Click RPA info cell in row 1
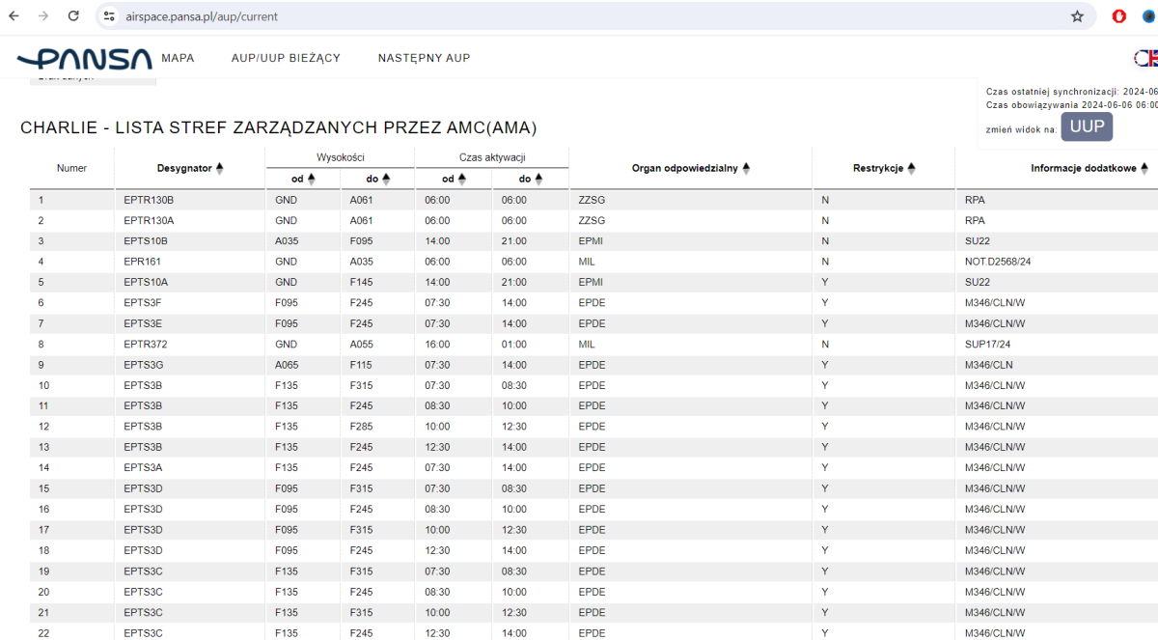This screenshot has height=640, width=1158. (975, 200)
